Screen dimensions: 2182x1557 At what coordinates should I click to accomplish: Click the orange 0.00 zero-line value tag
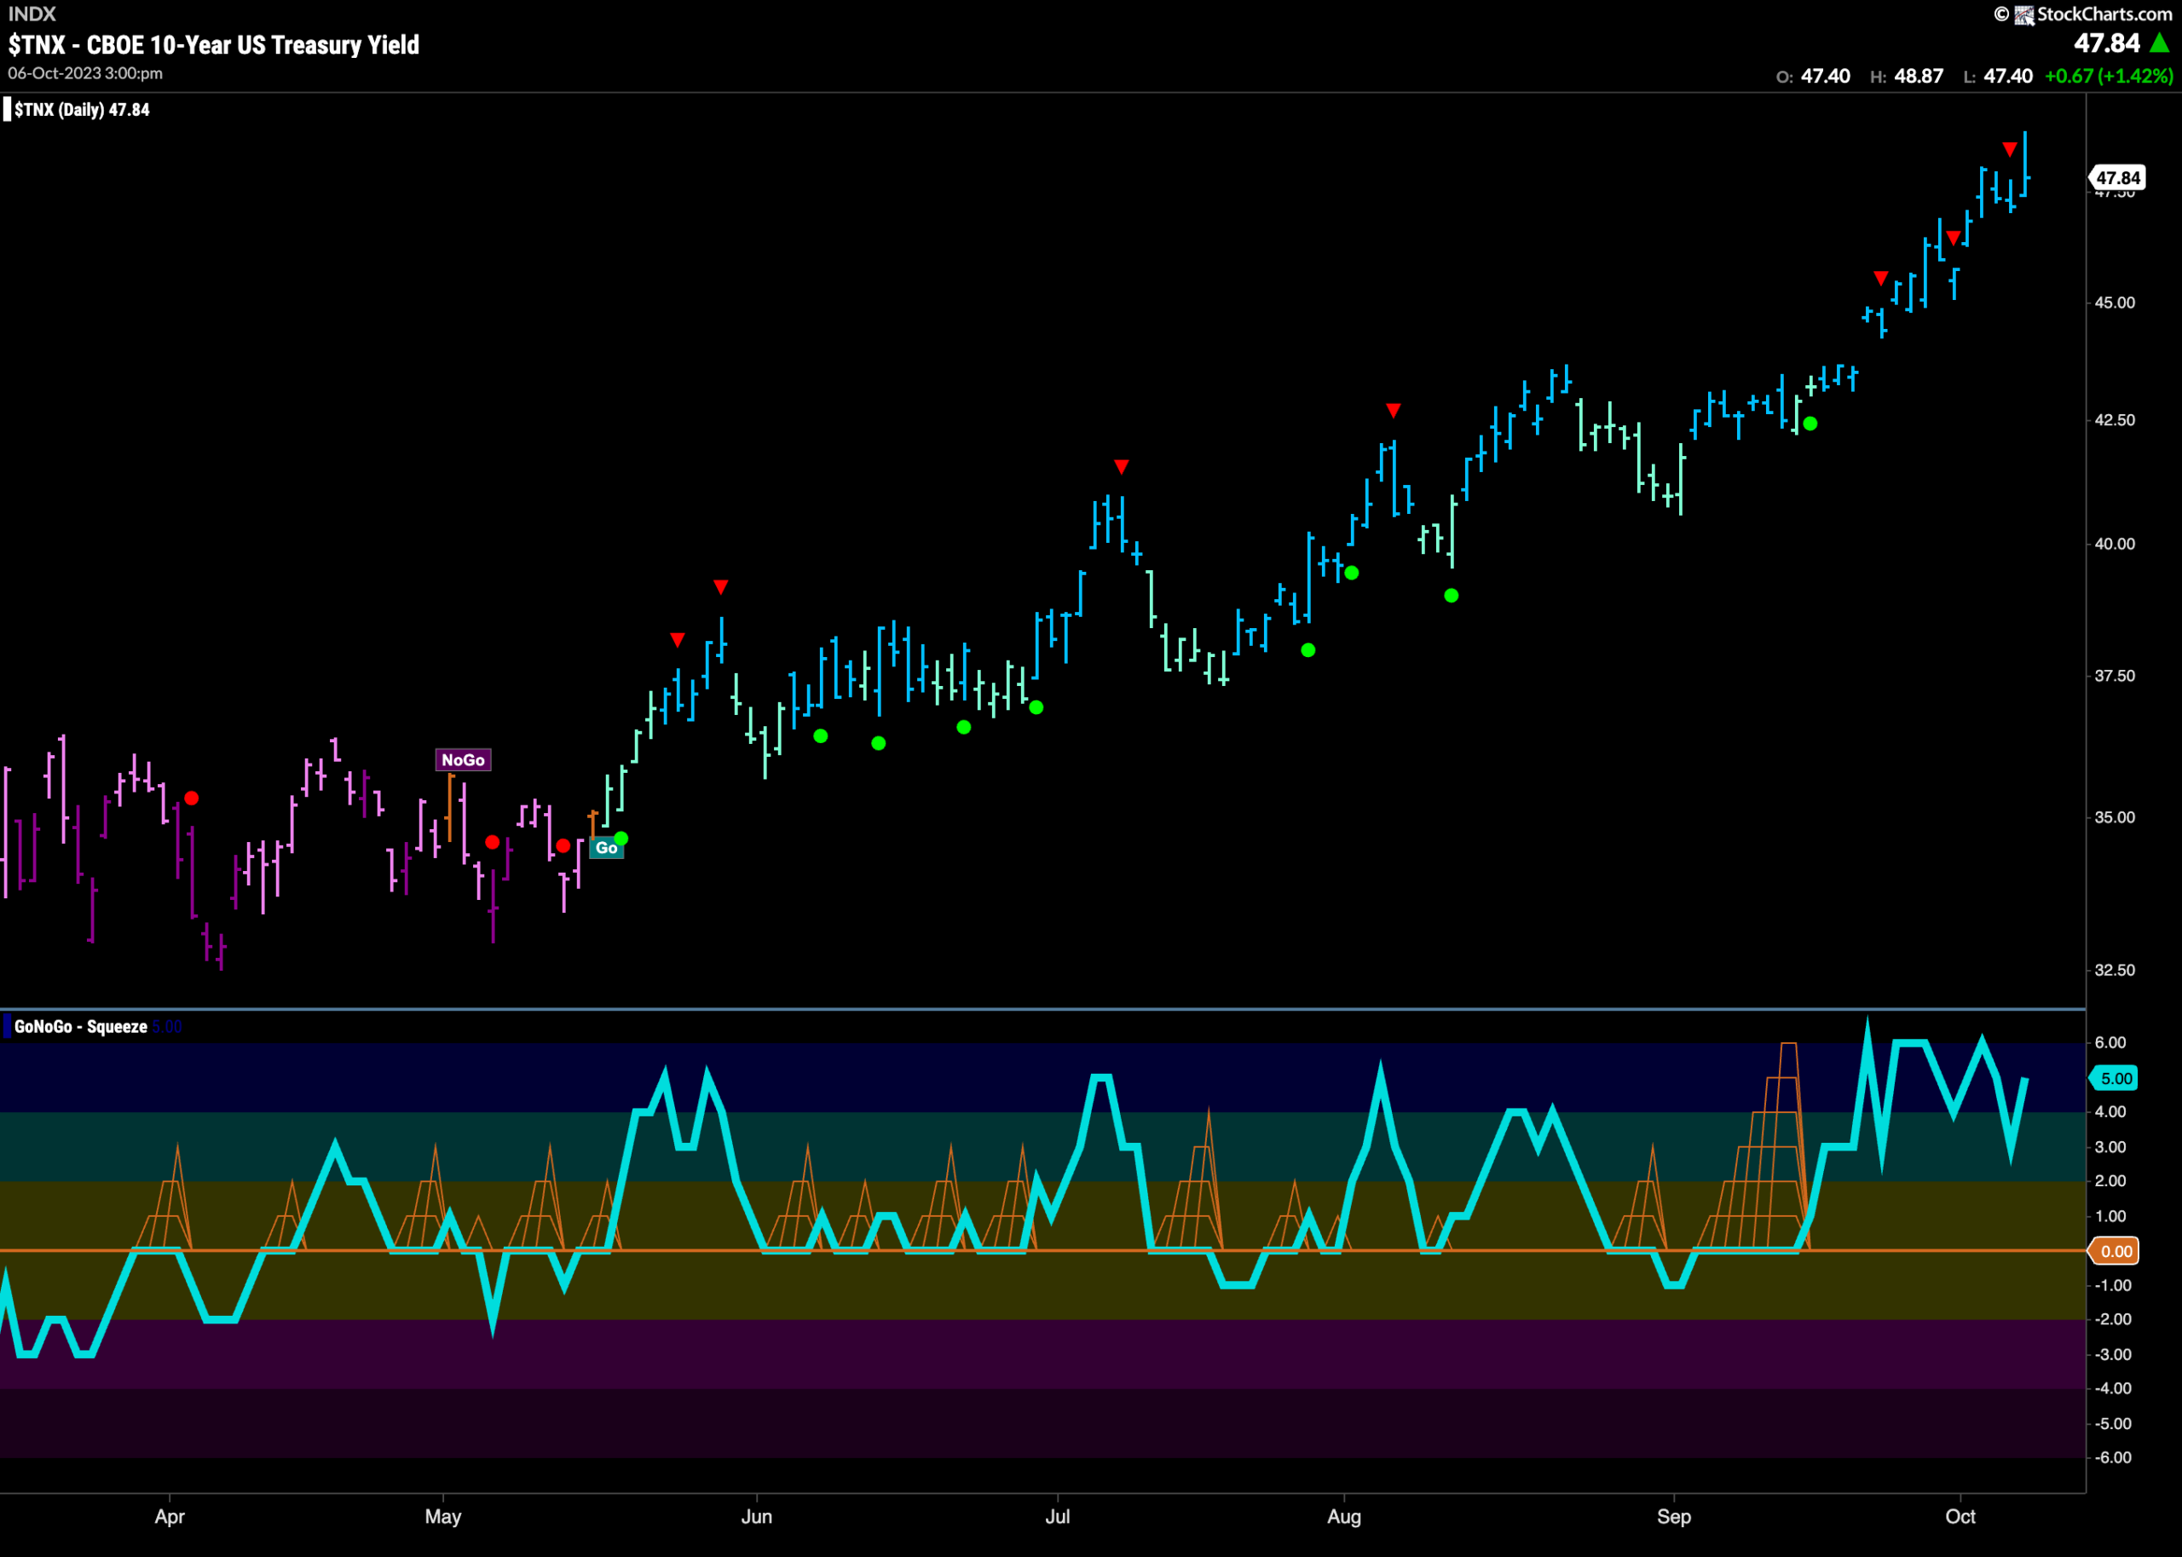click(2116, 1251)
